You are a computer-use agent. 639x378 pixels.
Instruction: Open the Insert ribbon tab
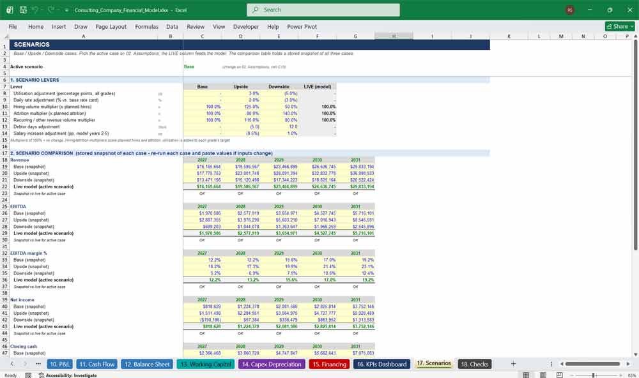[x=59, y=26]
